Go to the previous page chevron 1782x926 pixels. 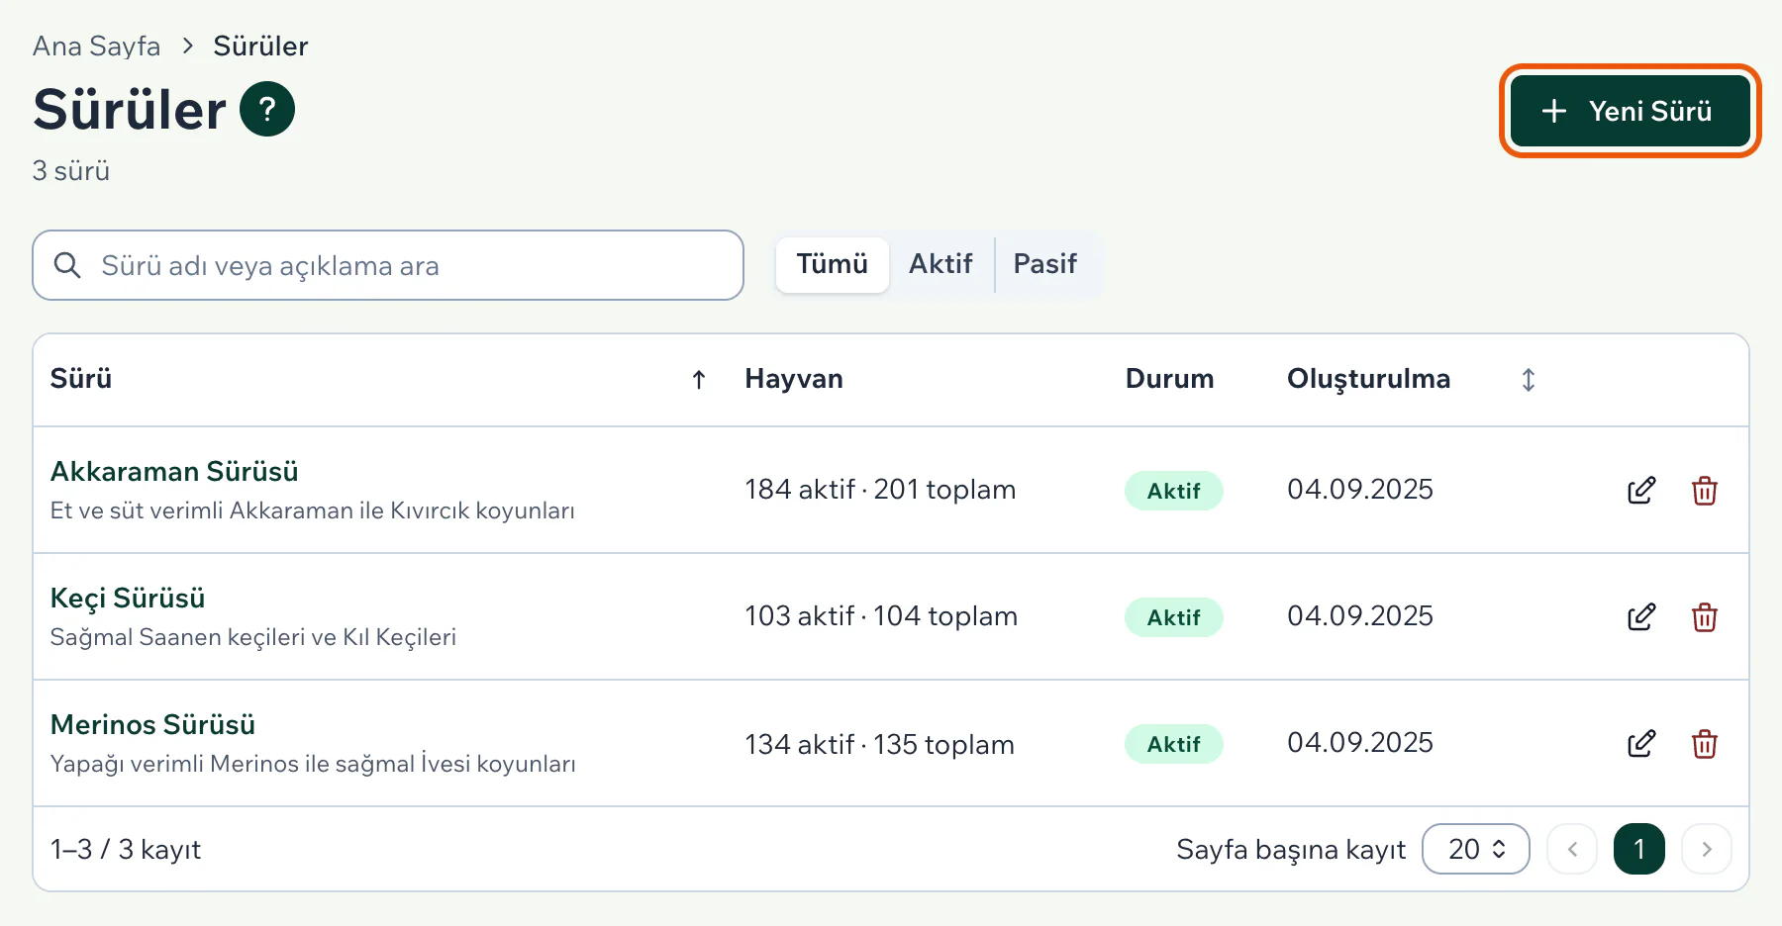pyautogui.click(x=1572, y=849)
